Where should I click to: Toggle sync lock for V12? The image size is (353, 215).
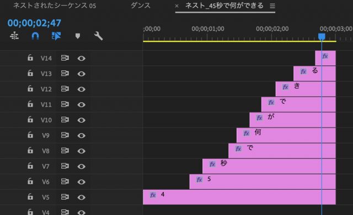point(65,89)
